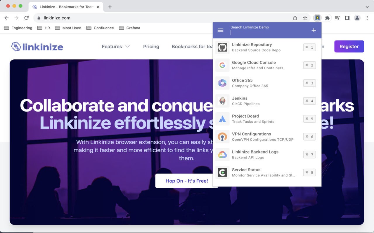
Task: Toggle the browser side panel
Action: click(x=347, y=18)
